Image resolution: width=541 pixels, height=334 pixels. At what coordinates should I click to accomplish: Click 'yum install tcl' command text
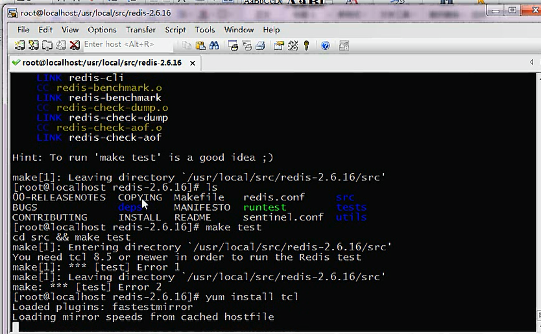[x=252, y=297]
